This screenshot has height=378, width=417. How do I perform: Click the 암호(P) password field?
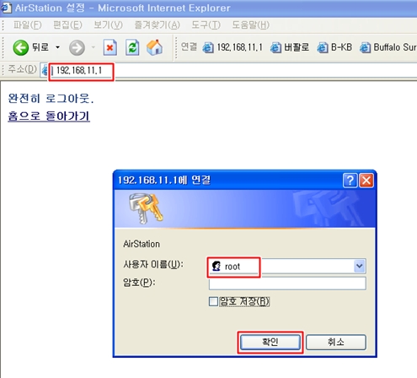287,283
